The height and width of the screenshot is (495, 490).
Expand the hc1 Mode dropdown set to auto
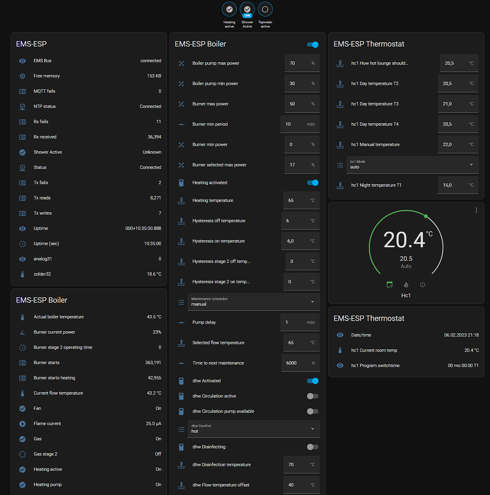(412, 165)
